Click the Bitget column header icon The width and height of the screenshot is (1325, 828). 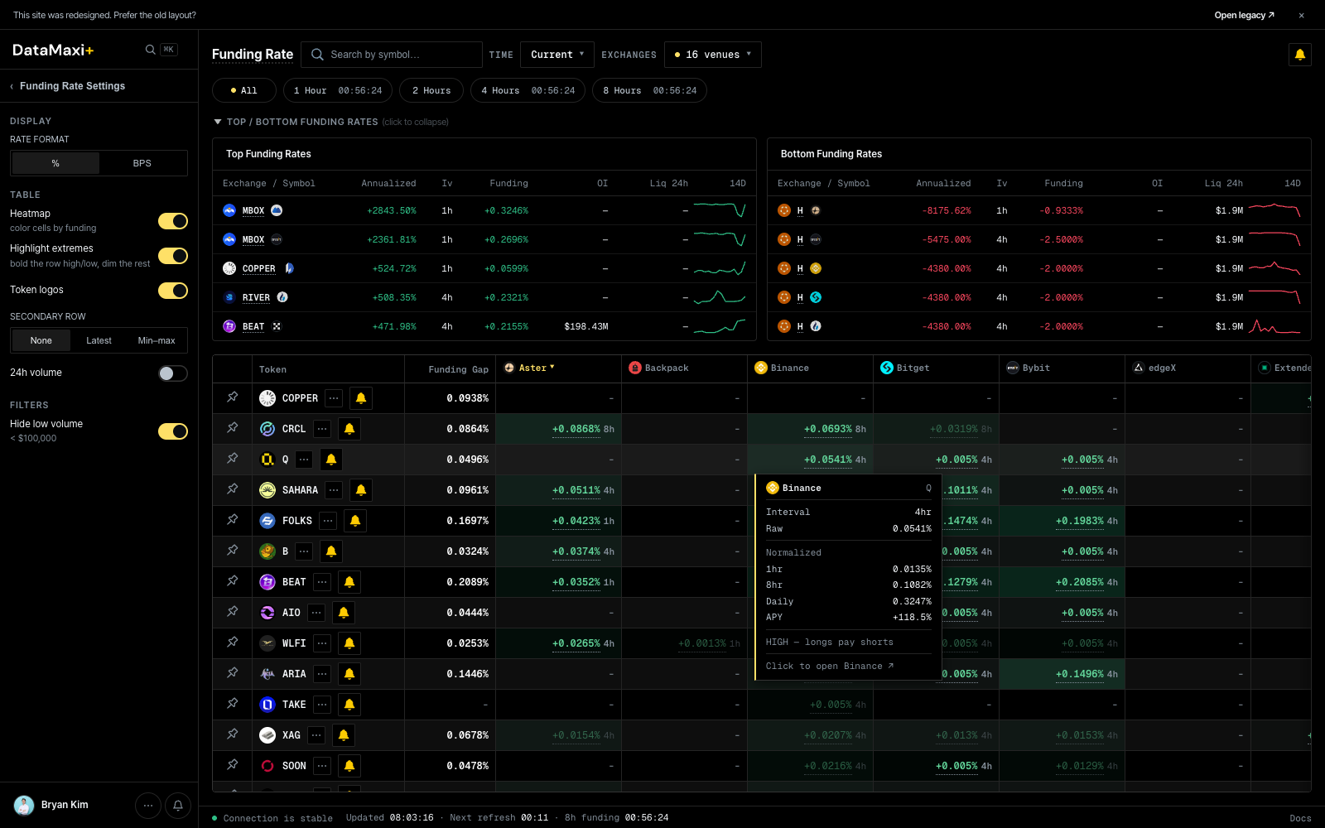pos(887,368)
